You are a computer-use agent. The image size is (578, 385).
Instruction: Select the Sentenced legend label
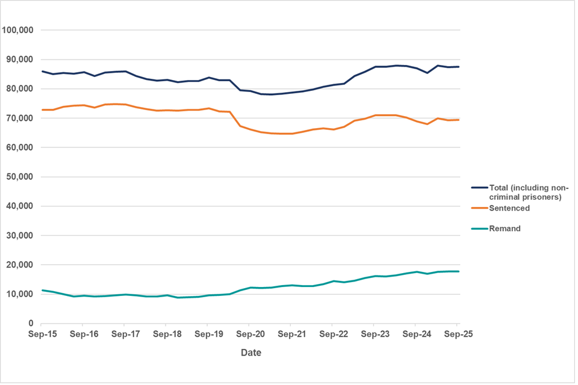tap(510, 208)
